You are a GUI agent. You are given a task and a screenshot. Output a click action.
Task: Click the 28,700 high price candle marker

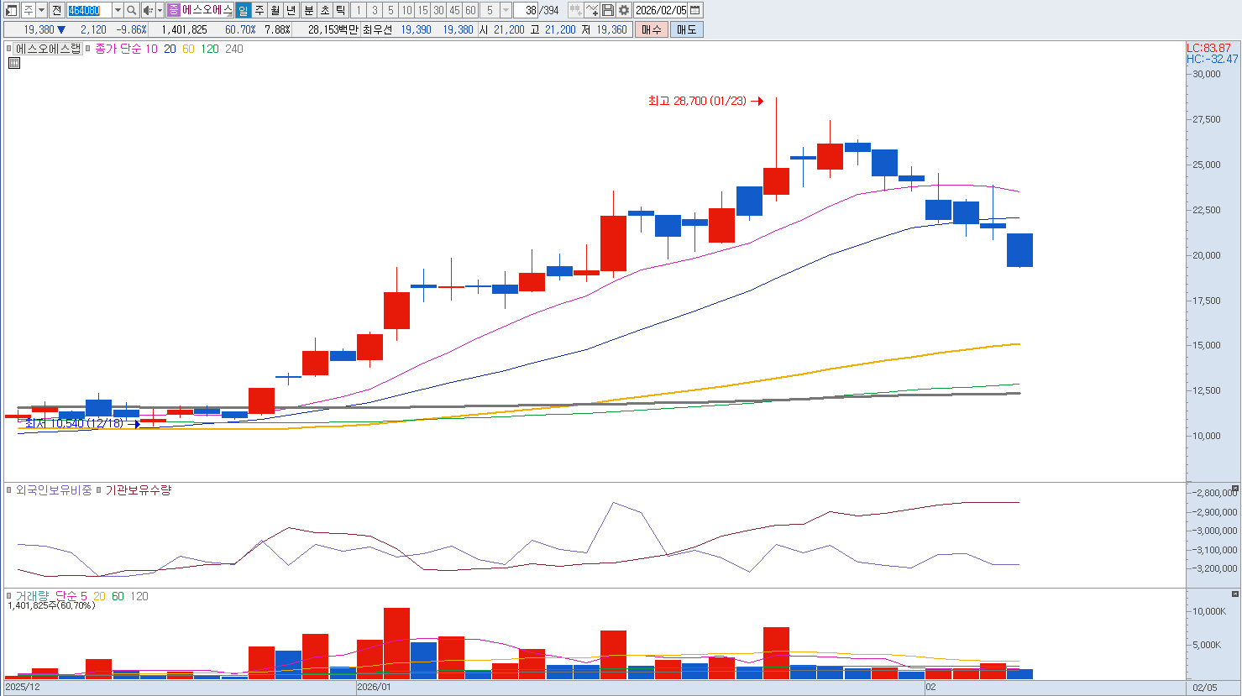click(776, 101)
